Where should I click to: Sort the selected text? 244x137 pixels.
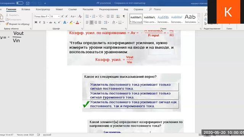[118, 16]
